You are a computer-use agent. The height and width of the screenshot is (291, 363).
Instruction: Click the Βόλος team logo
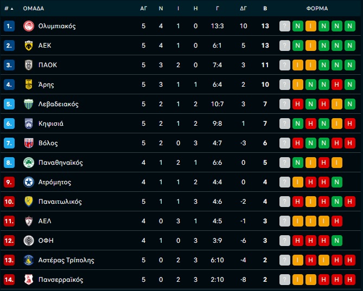tap(29, 143)
